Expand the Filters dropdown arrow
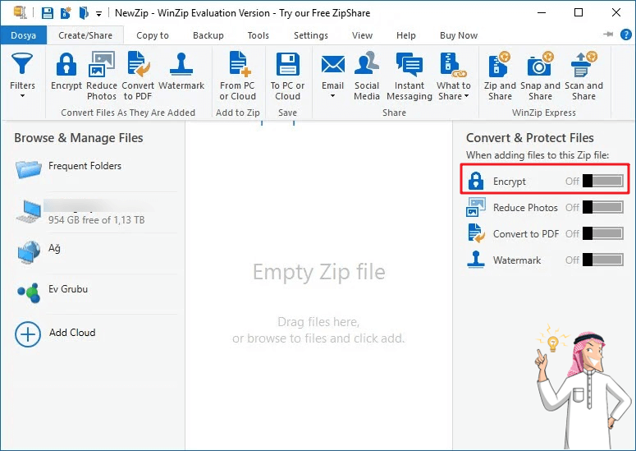Image resolution: width=636 pixels, height=451 pixels. pyautogui.click(x=22, y=96)
